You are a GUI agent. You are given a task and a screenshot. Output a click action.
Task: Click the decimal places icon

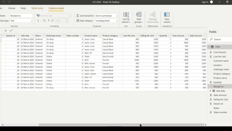(x=52, y=21)
